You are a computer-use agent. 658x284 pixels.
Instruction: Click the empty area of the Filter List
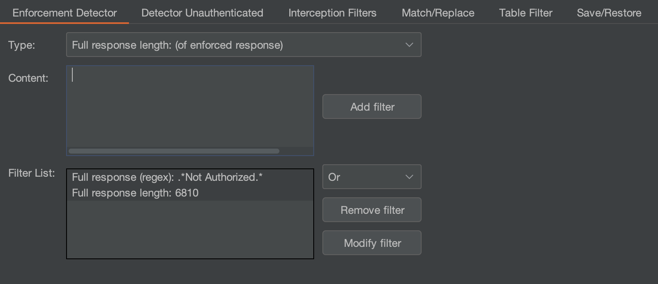pyautogui.click(x=190, y=231)
